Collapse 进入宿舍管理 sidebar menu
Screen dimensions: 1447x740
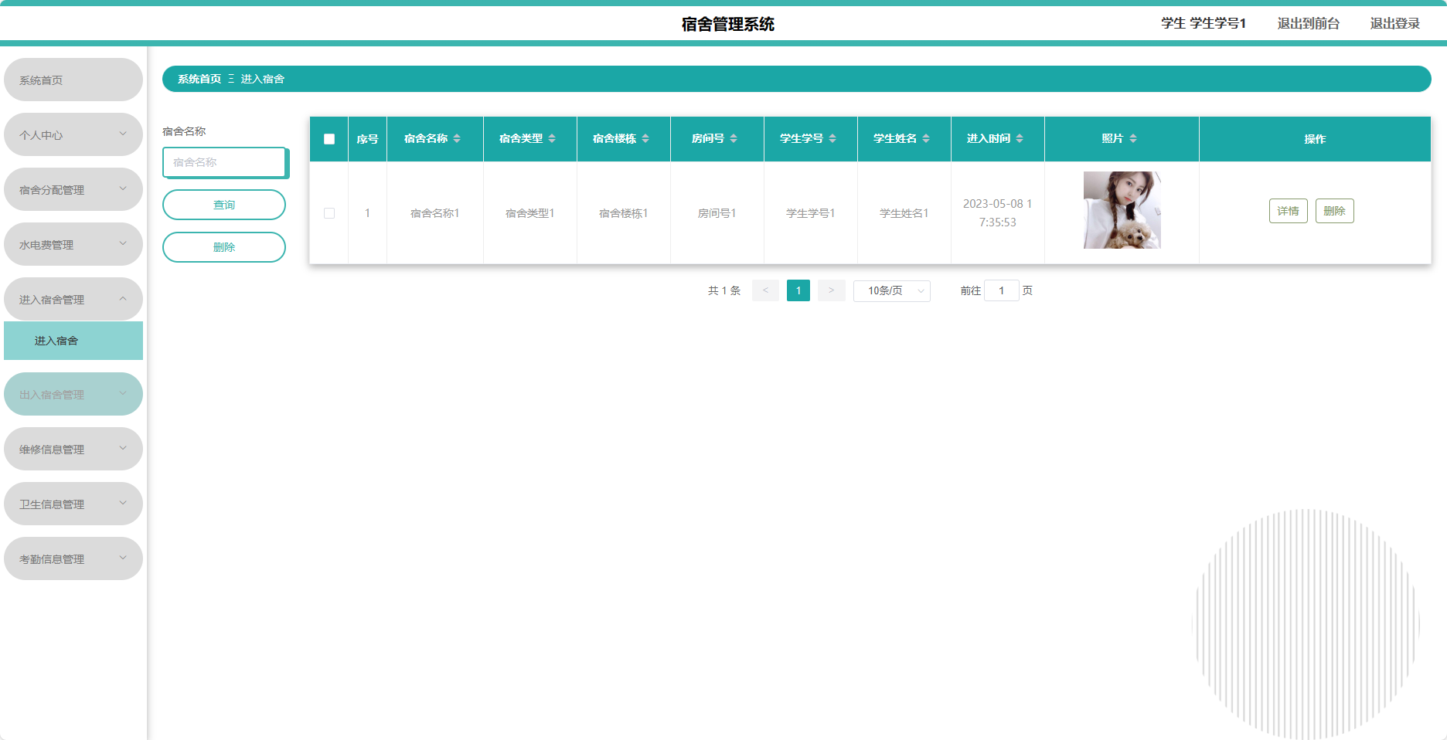click(x=73, y=299)
